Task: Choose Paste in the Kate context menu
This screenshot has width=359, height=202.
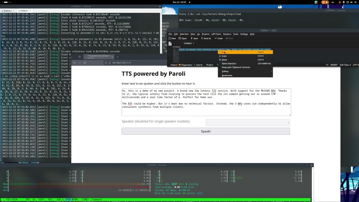Action: pos(245,60)
